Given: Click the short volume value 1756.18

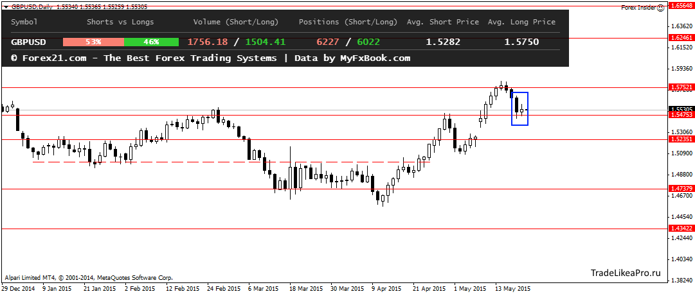Looking at the screenshot, I should point(208,42).
